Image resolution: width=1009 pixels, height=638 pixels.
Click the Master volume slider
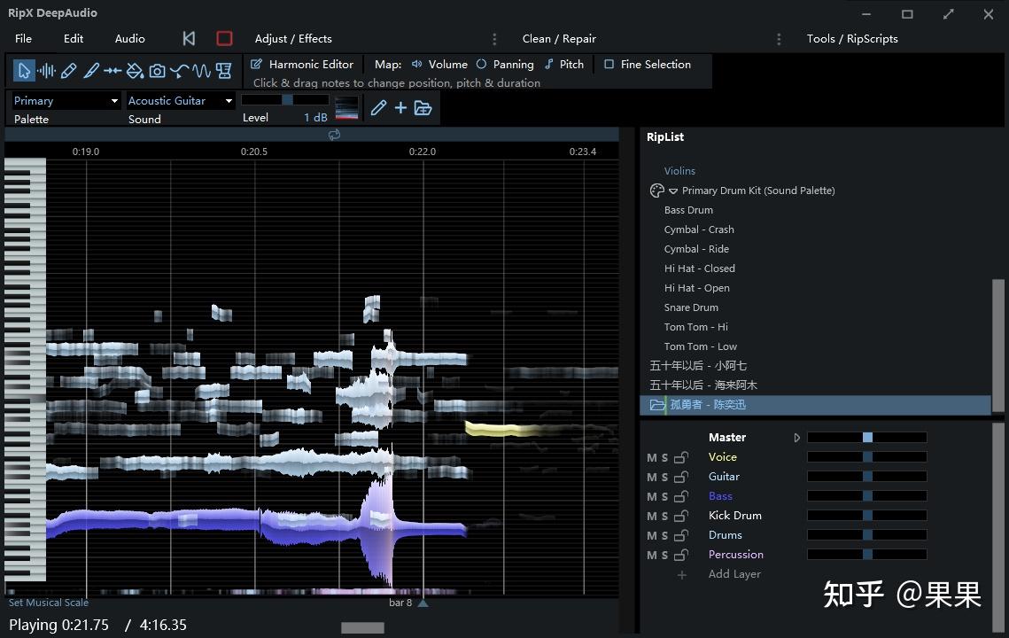point(866,438)
